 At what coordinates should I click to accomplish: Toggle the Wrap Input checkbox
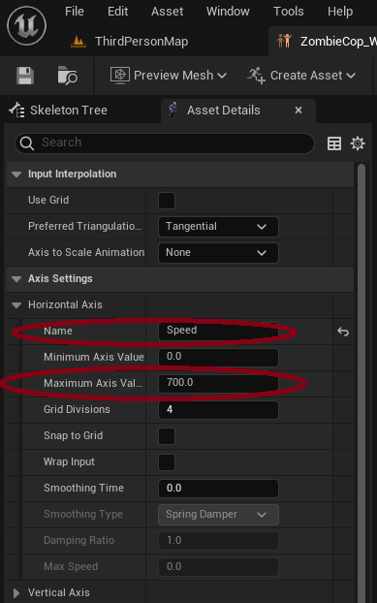pos(167,462)
